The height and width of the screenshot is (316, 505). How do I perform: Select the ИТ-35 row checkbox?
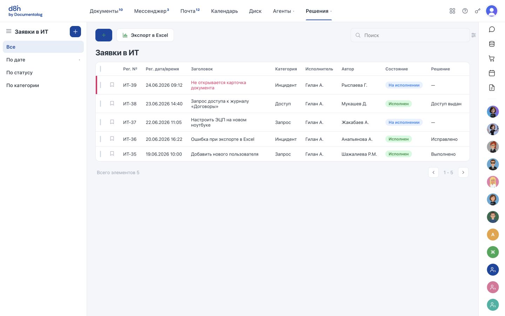(x=101, y=154)
